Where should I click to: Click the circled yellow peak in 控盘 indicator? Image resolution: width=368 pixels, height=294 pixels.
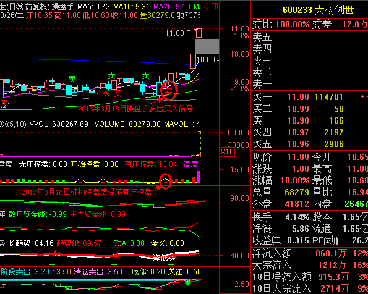166,181
